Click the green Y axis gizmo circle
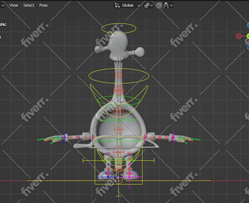 pos(248,36)
